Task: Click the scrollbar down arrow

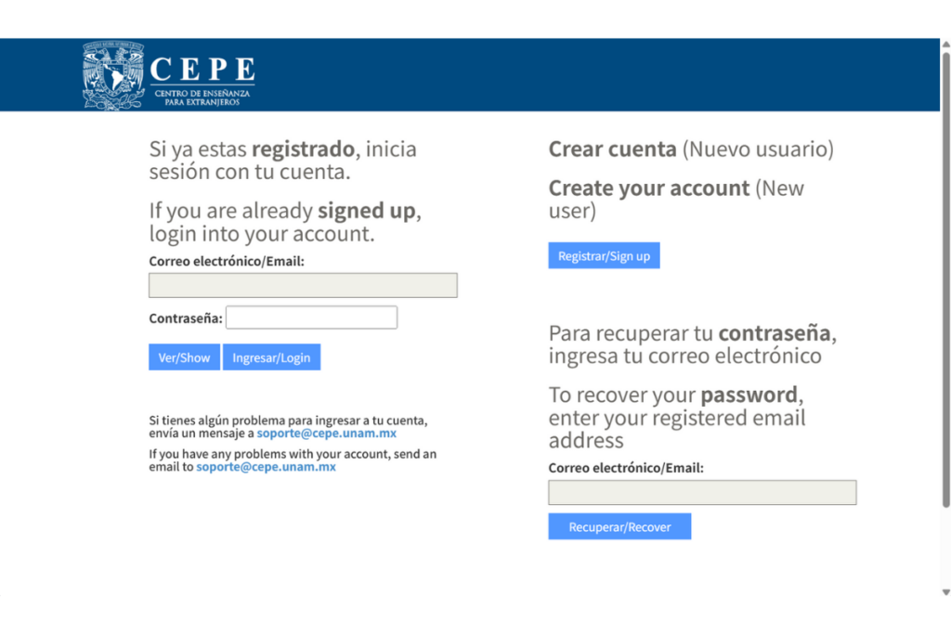Action: click(945, 592)
